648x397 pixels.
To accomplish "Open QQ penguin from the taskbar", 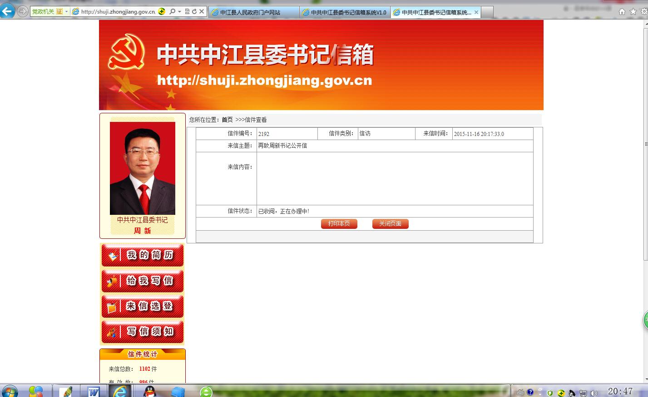I will click(149, 391).
